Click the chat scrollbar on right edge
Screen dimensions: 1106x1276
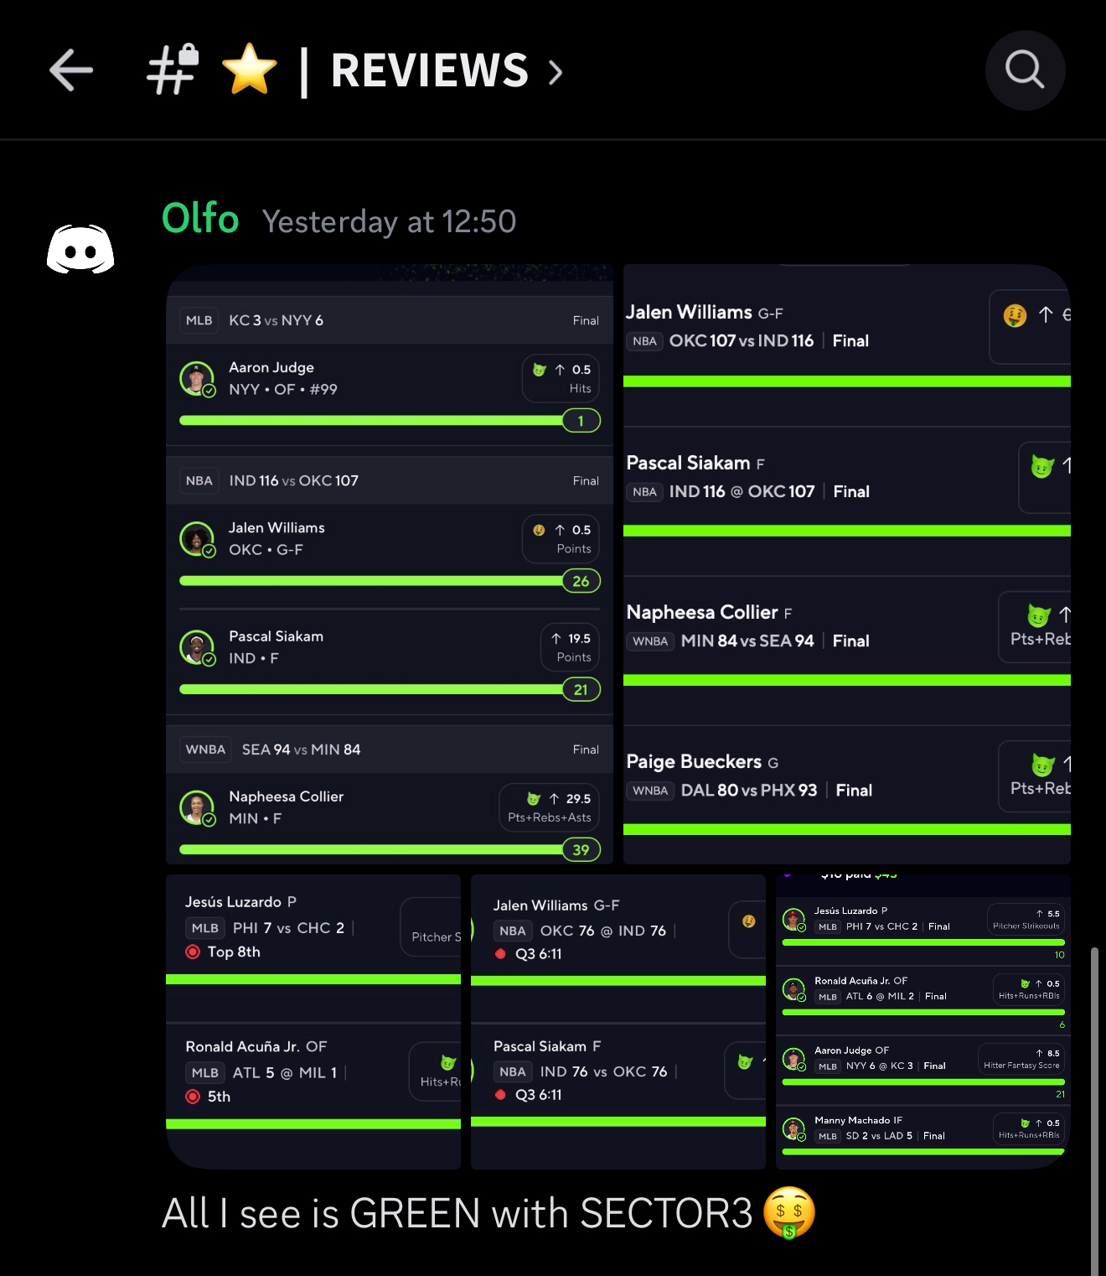tap(1094, 1107)
